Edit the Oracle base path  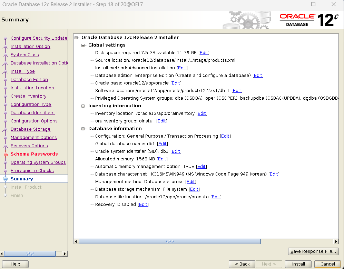click(x=176, y=83)
